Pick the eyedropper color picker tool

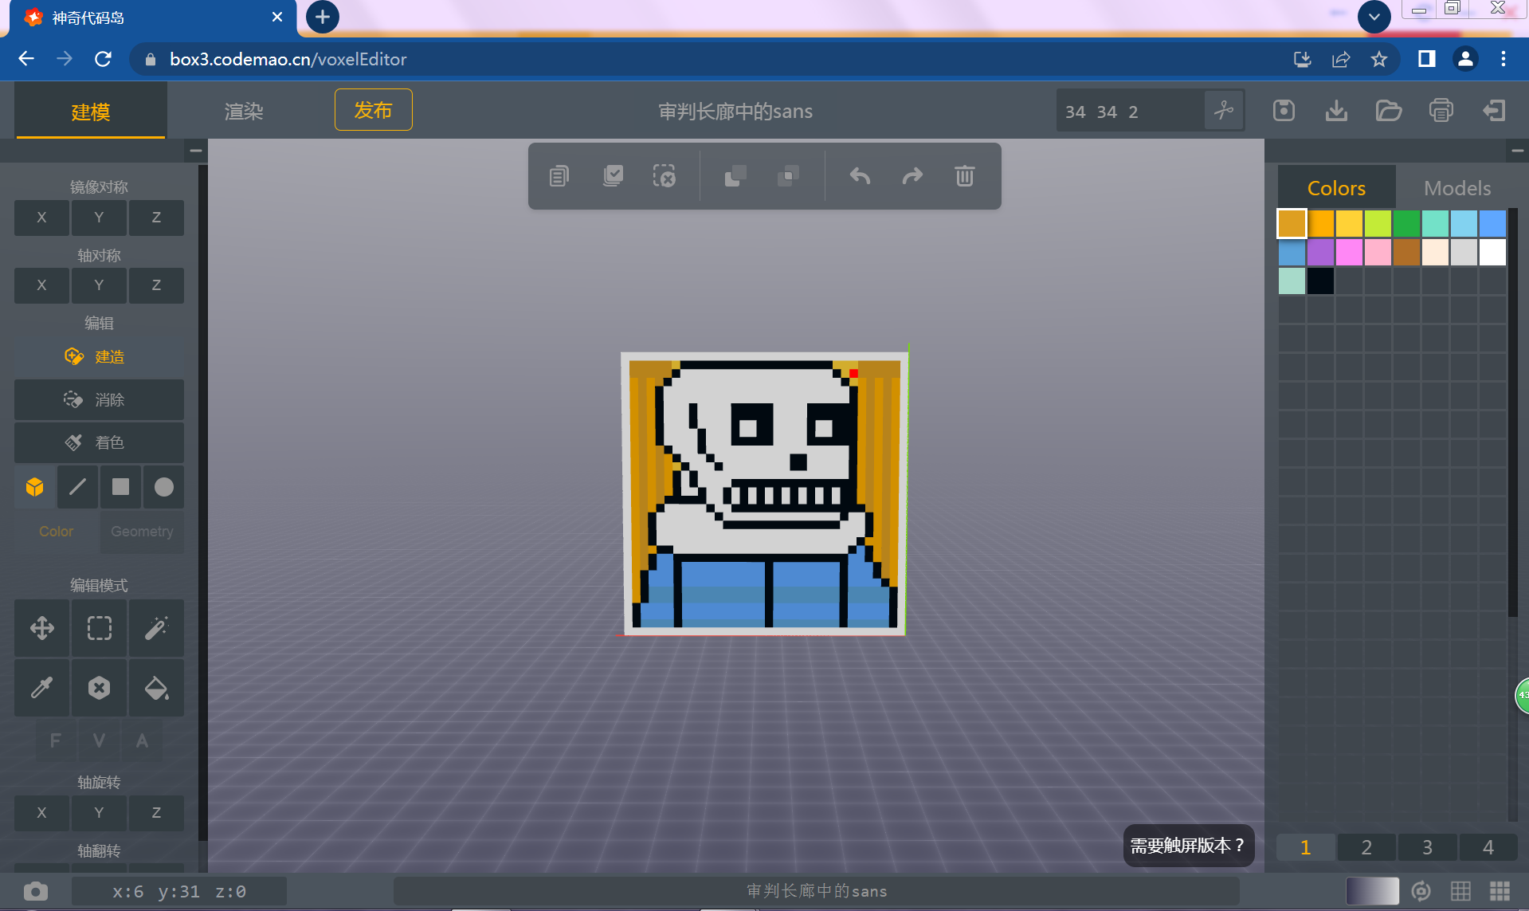coord(42,687)
